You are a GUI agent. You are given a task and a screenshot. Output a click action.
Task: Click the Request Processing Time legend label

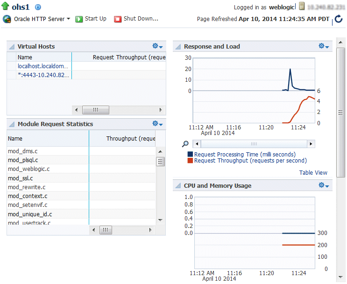(245, 154)
